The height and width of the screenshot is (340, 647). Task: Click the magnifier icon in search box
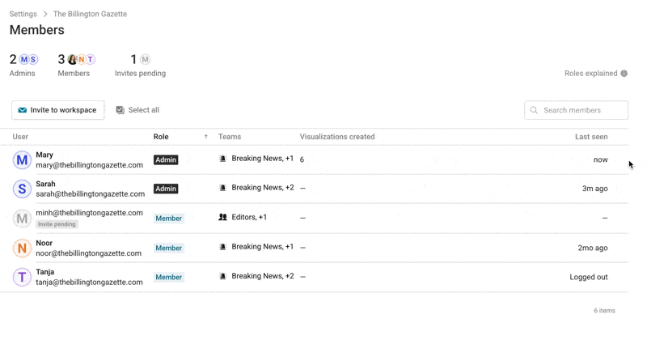[x=534, y=110]
